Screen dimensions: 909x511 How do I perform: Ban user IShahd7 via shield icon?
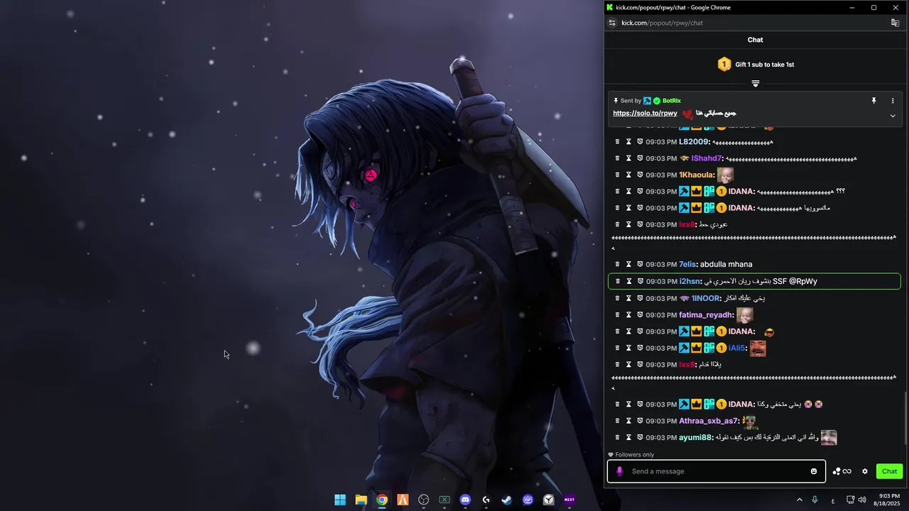point(640,158)
